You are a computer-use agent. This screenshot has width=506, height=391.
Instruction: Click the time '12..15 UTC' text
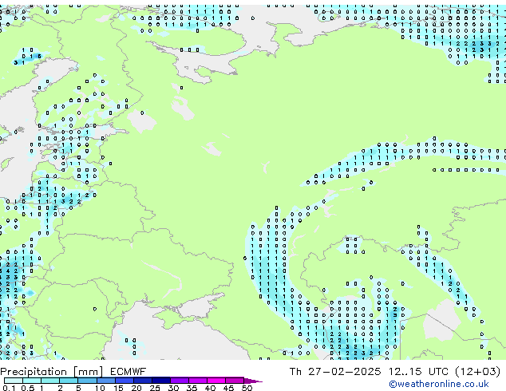418,372
